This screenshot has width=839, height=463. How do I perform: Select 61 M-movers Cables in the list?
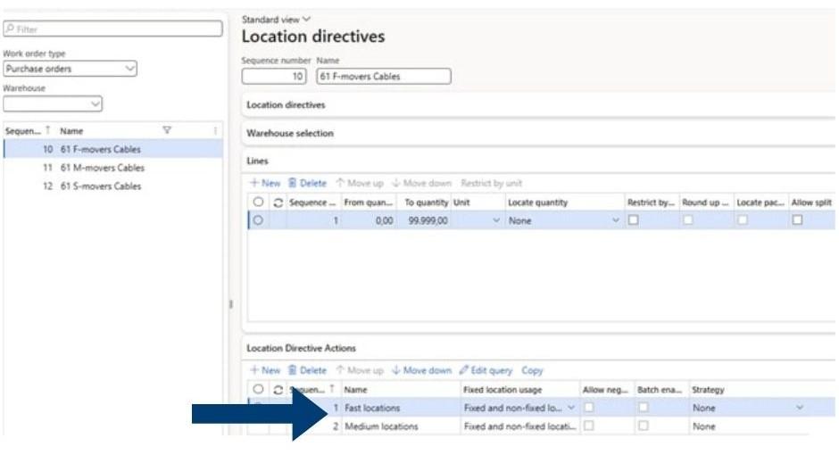pyautogui.click(x=102, y=168)
